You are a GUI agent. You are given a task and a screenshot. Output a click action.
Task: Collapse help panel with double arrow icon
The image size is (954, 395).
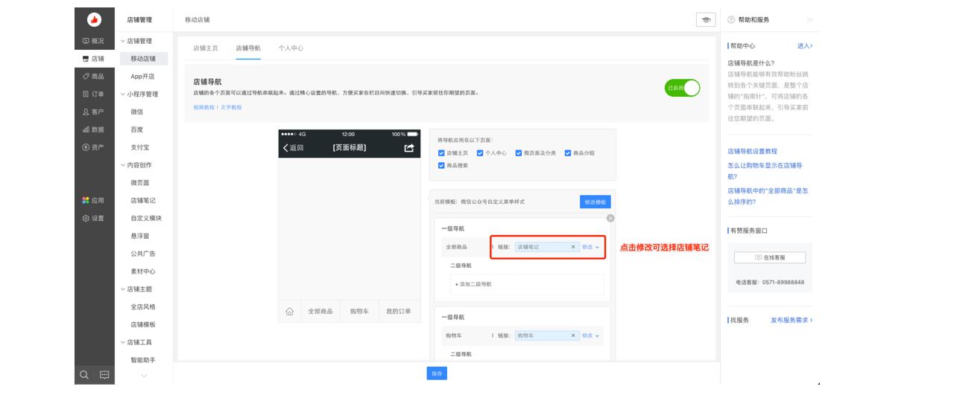[x=809, y=20]
